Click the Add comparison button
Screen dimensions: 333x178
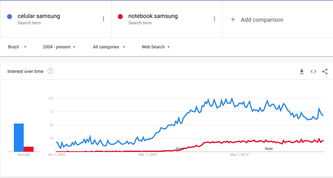[257, 20]
